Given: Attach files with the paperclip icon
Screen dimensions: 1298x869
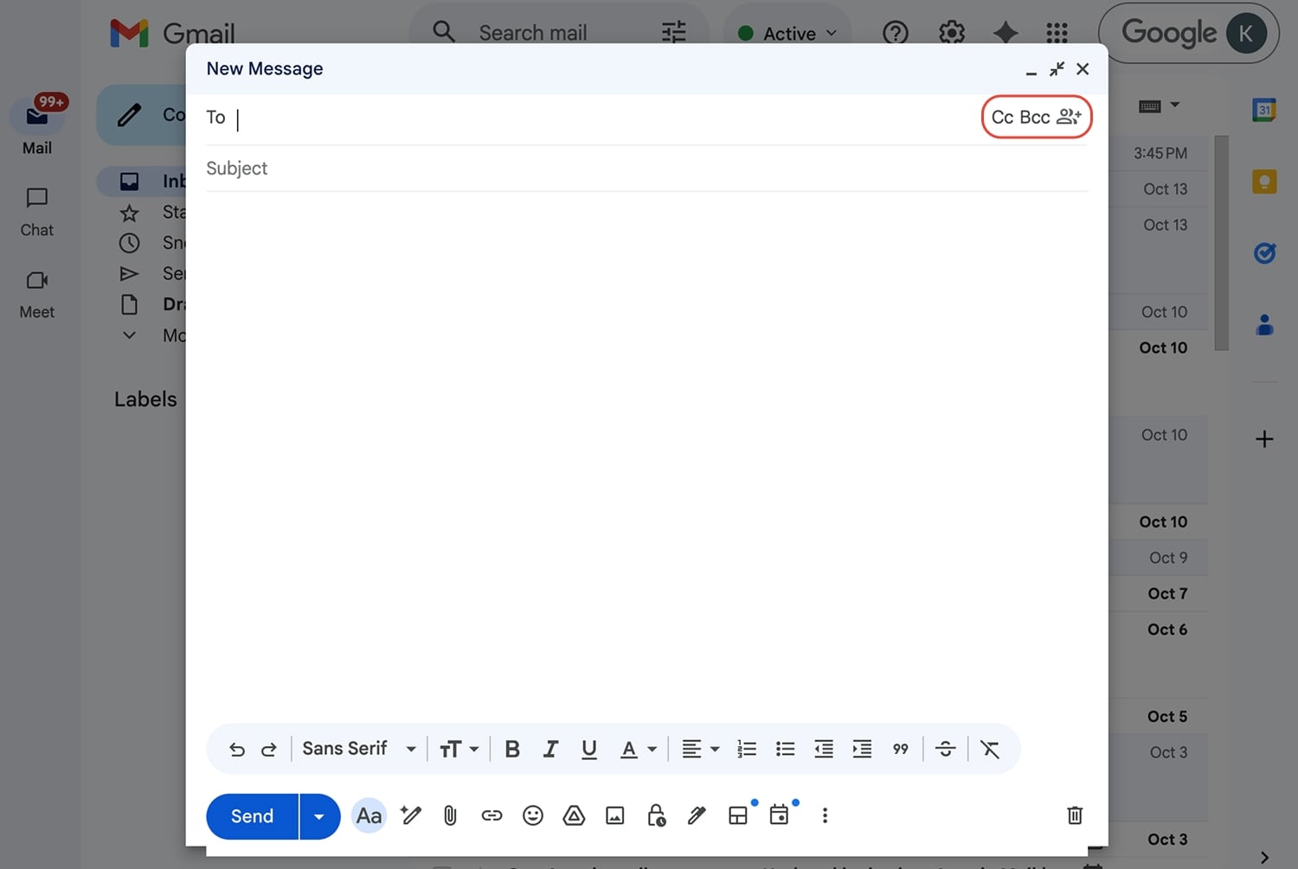Looking at the screenshot, I should tap(450, 815).
